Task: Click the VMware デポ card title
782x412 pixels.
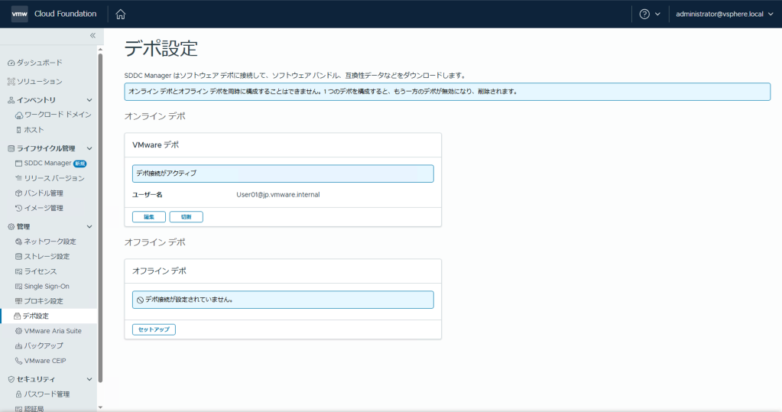Action: pos(155,144)
